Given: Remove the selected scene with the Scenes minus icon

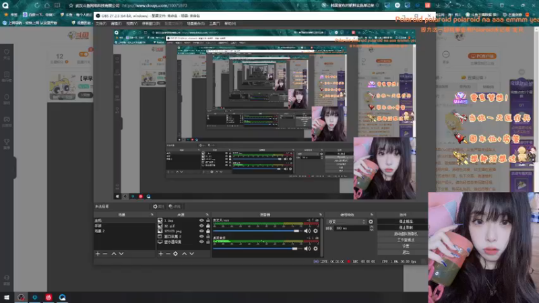Looking at the screenshot, I should pos(105,254).
